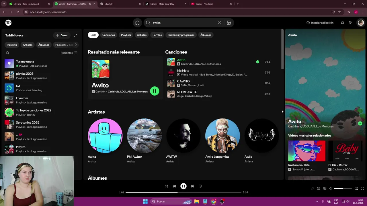Open lyrics with the microphone icon
The height and width of the screenshot is (206, 367).
pos(313,189)
